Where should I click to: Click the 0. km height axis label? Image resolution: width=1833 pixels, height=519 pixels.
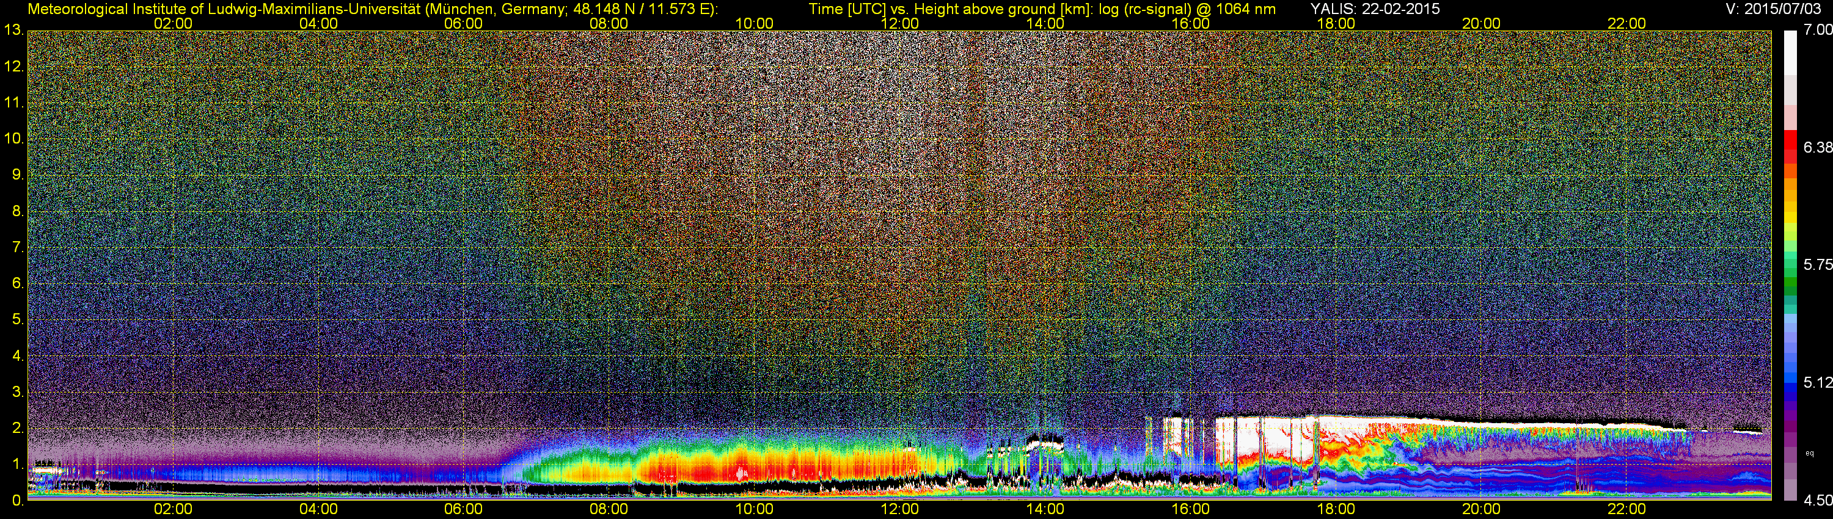[18, 500]
